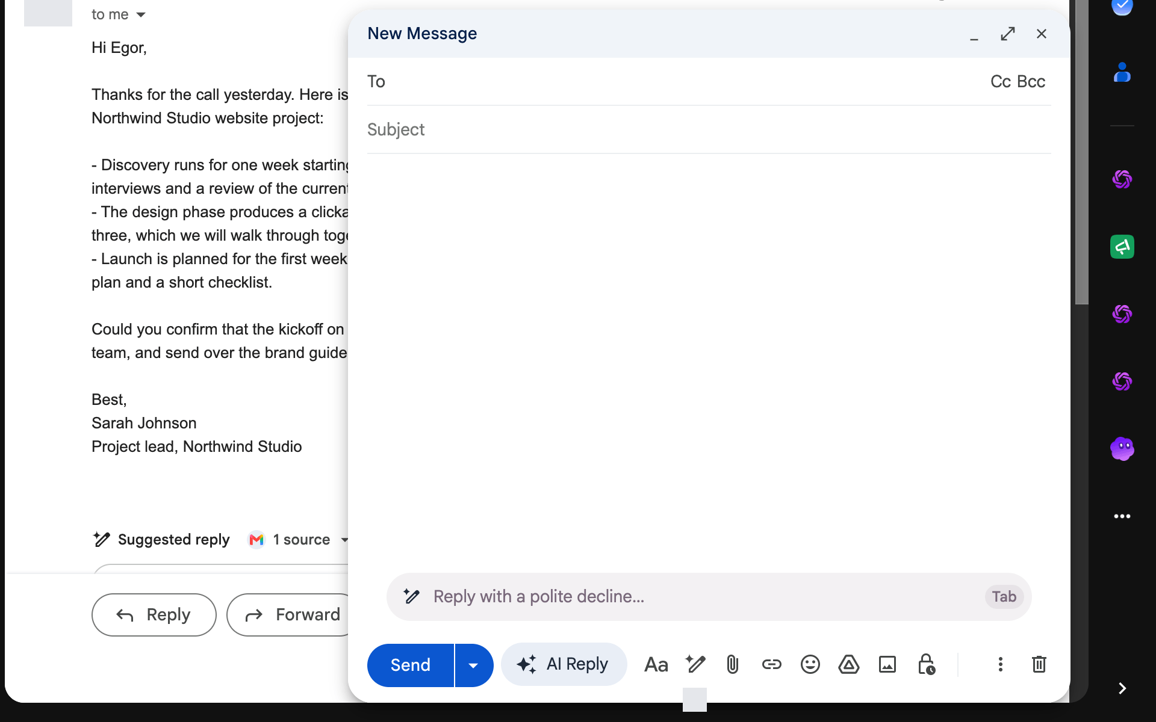Expand the 1 source dropdown arrow
This screenshot has width=1156, height=722.
coord(344,540)
